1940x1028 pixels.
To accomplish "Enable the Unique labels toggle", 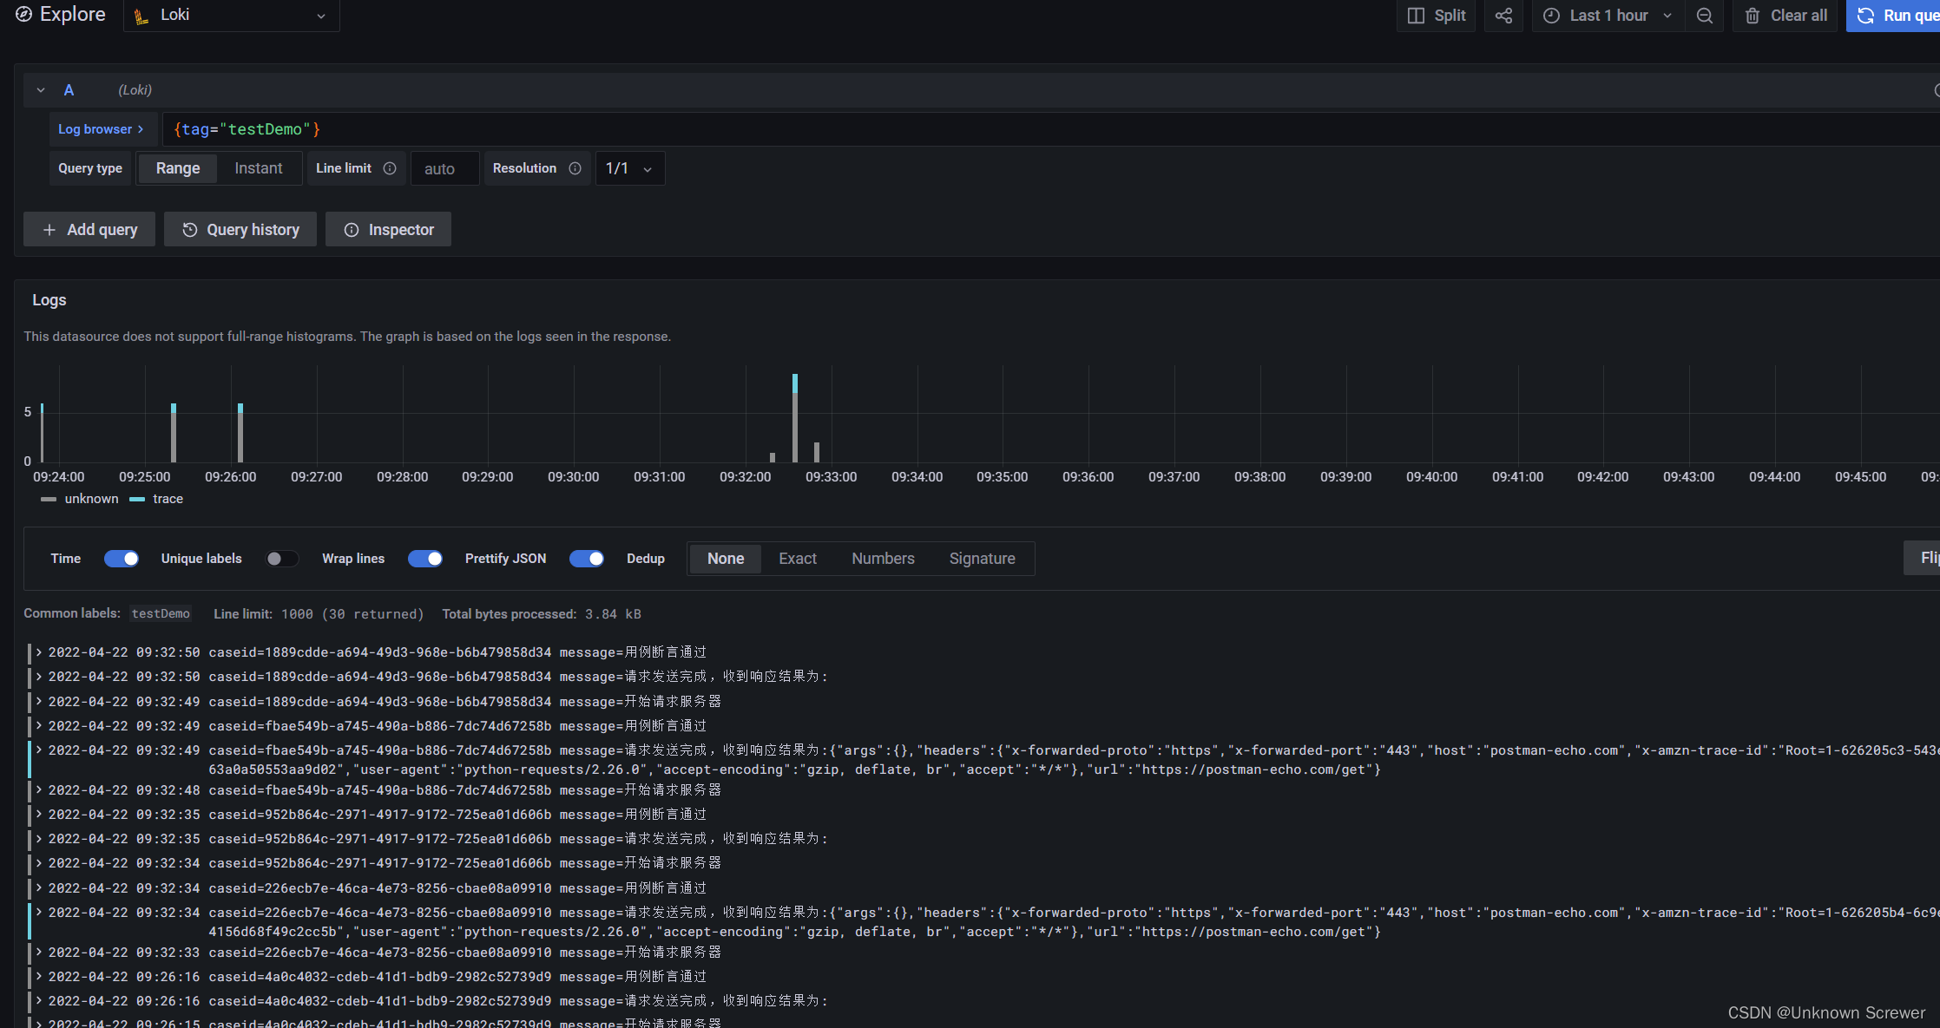I will [x=282, y=559].
